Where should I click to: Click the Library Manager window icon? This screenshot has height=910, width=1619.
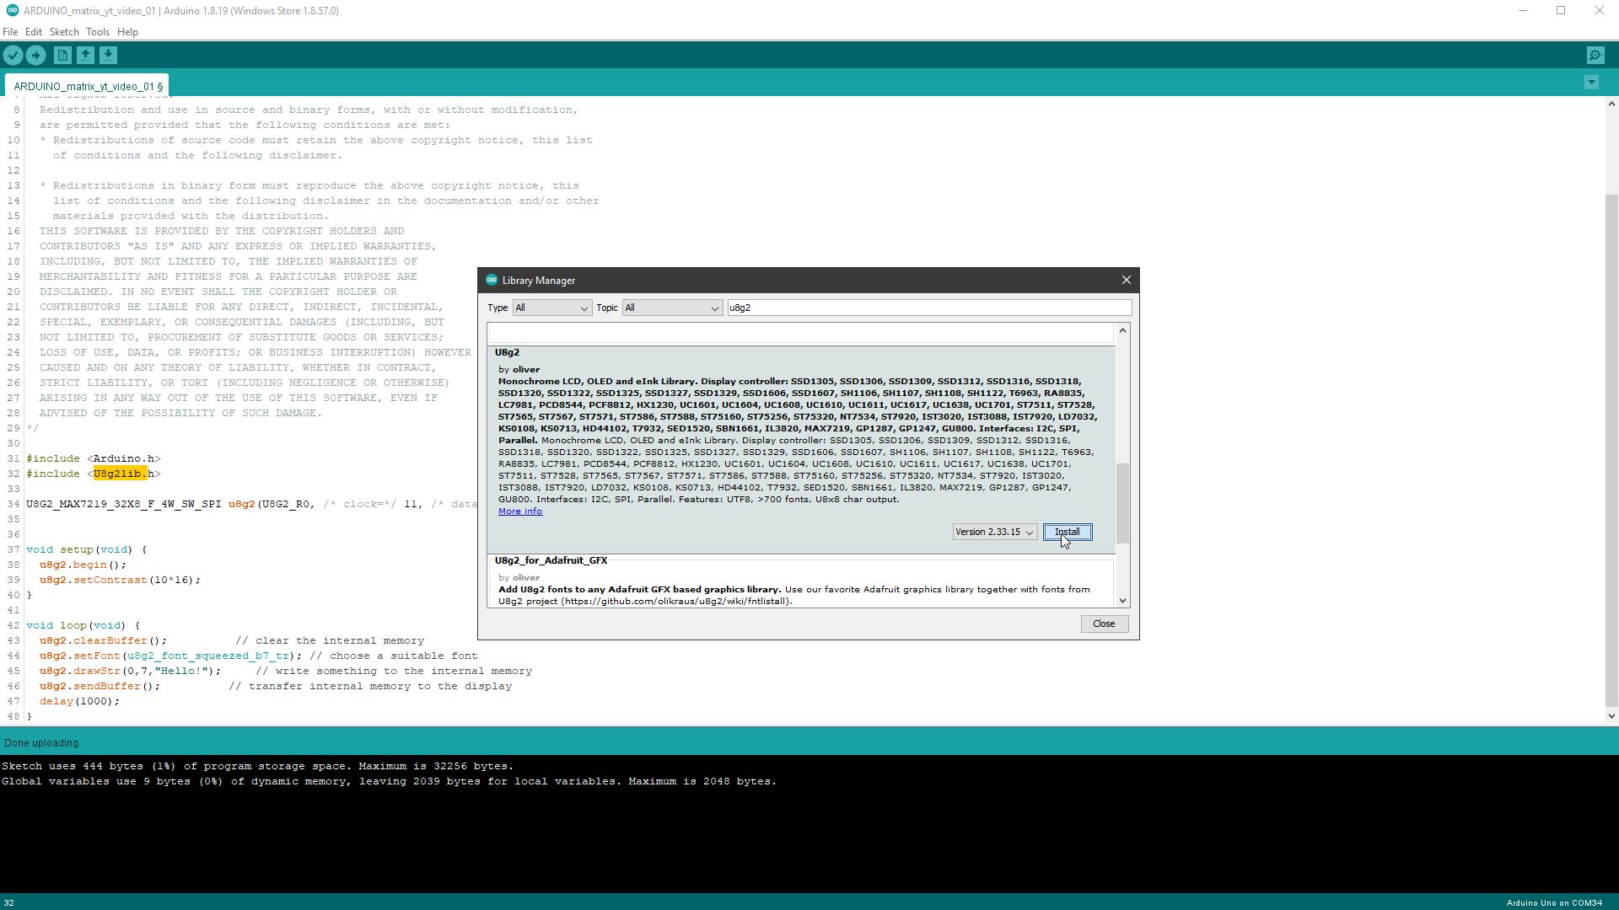tap(492, 280)
